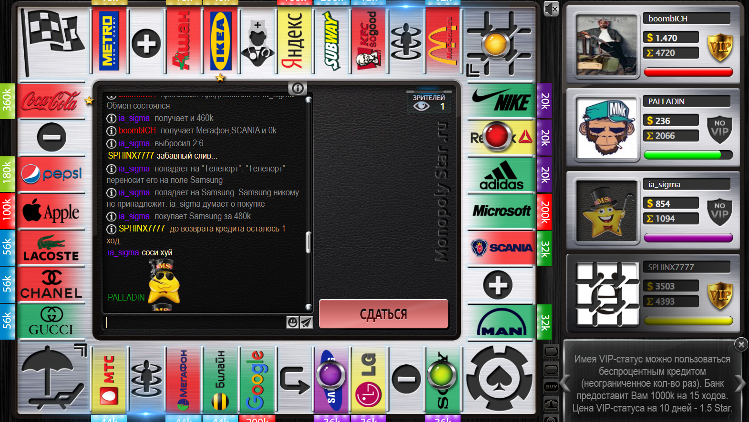Click the boombICH name in chat log
This screenshot has width=749, height=422.
tap(137, 131)
